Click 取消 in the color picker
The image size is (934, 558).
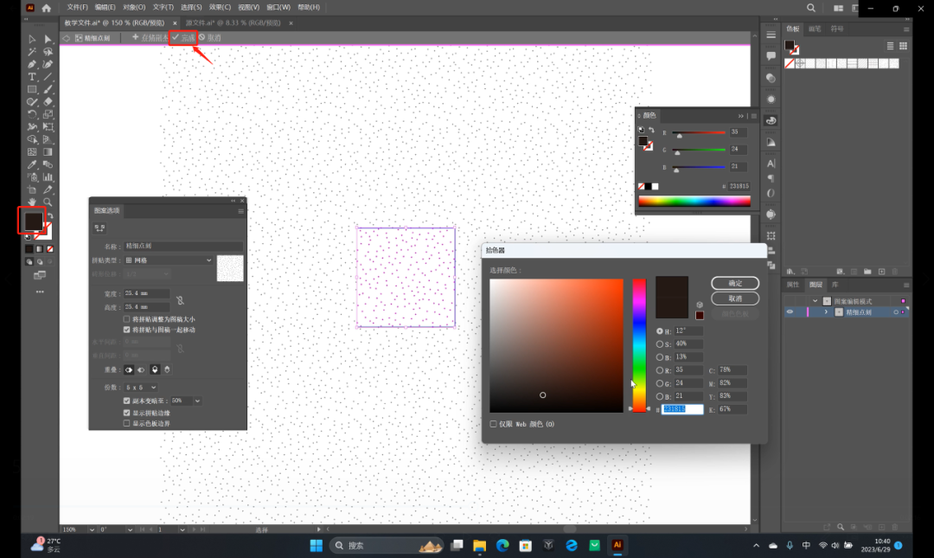pyautogui.click(x=735, y=298)
